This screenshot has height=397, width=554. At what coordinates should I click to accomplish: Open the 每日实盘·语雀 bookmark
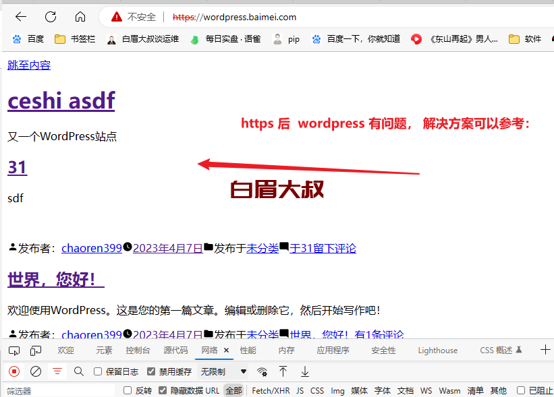pos(225,39)
